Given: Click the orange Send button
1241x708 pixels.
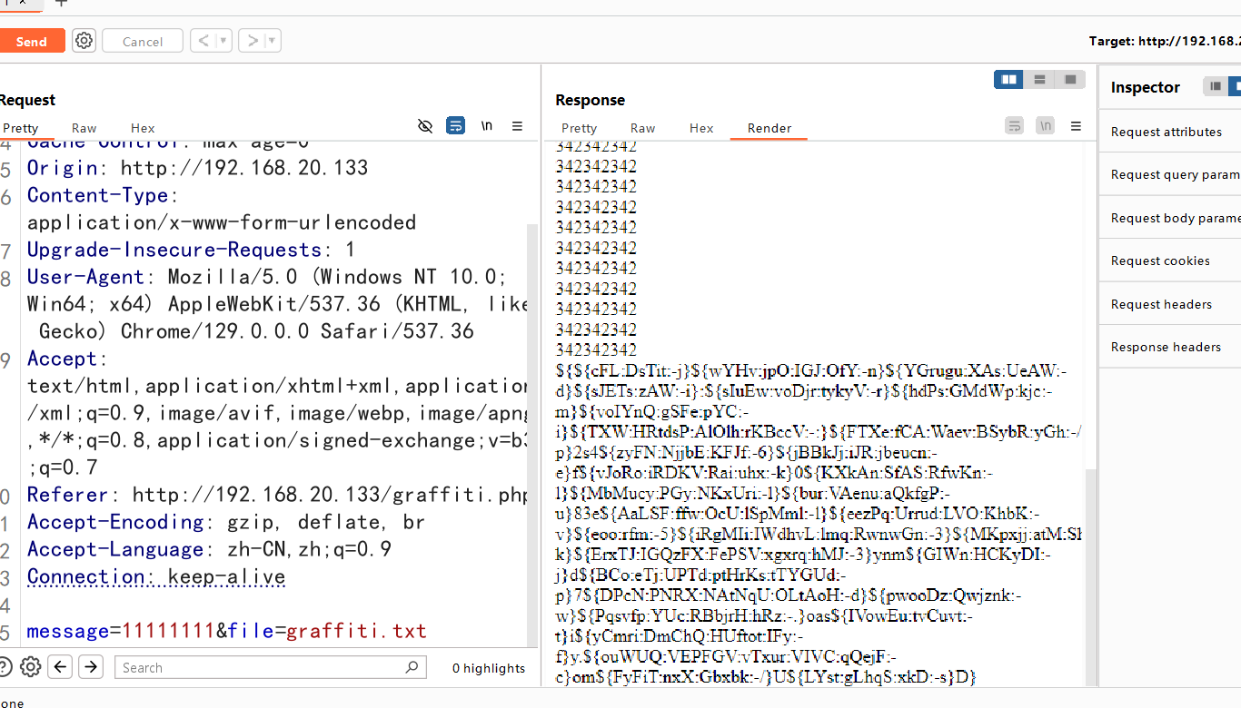Looking at the screenshot, I should 31,42.
